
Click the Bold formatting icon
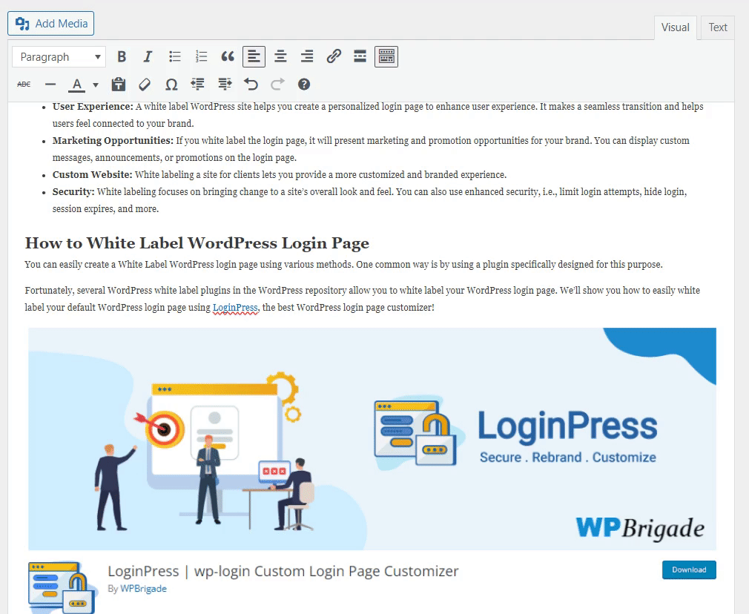tap(122, 57)
